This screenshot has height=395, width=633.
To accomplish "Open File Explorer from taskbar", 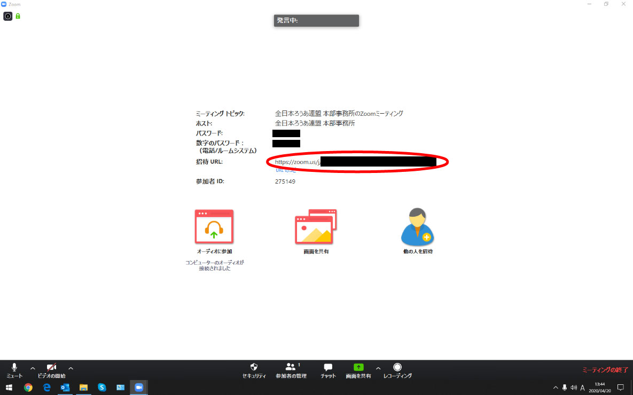I will click(x=83, y=388).
